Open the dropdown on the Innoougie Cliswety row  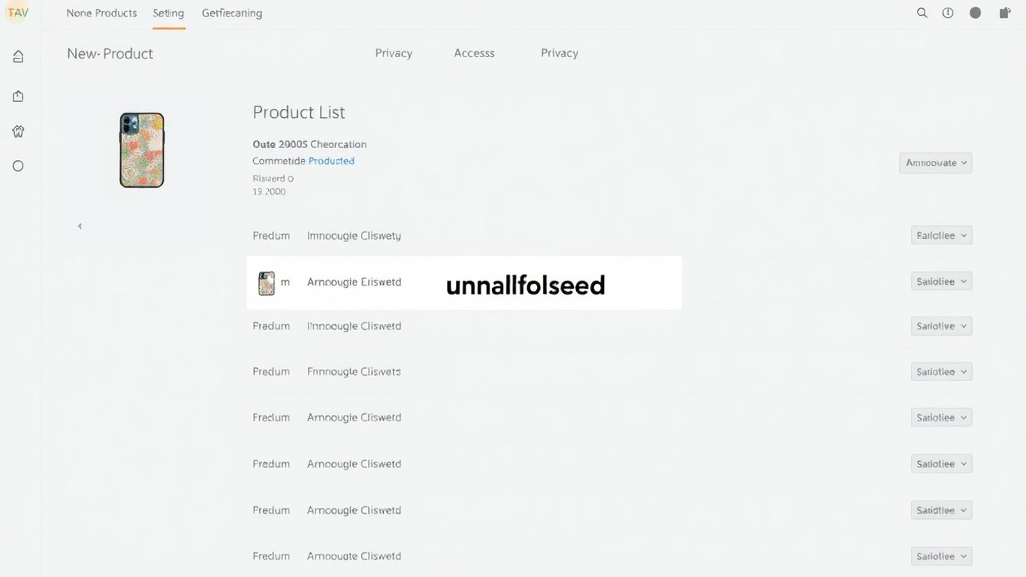click(x=941, y=235)
